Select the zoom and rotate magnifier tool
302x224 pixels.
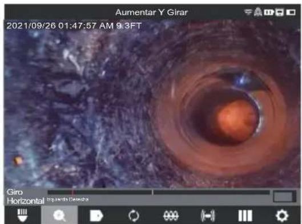pos(59,215)
